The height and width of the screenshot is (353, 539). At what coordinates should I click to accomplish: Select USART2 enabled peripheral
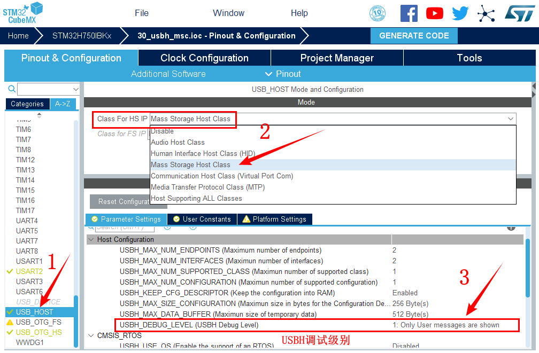(x=29, y=271)
